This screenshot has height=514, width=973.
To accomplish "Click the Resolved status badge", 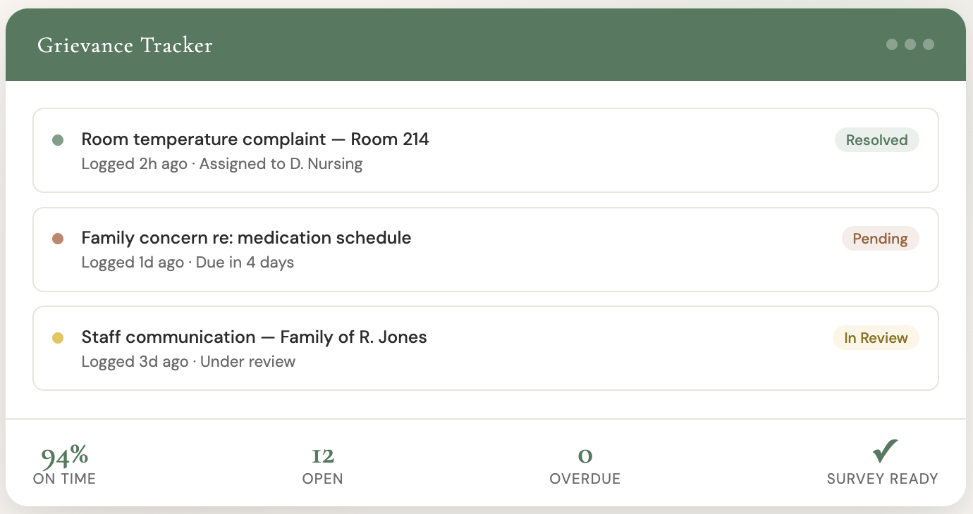I will point(876,140).
